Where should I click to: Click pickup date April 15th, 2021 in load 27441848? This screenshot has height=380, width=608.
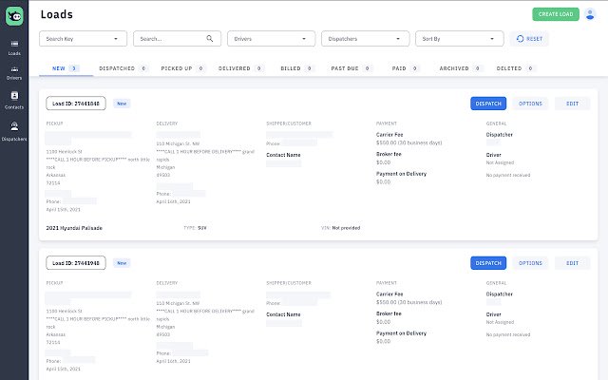tap(64, 209)
